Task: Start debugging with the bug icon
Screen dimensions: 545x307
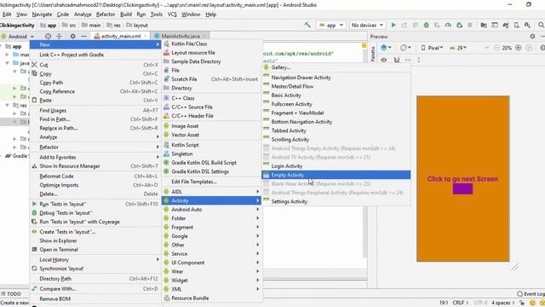Action: pyautogui.click(x=426, y=25)
